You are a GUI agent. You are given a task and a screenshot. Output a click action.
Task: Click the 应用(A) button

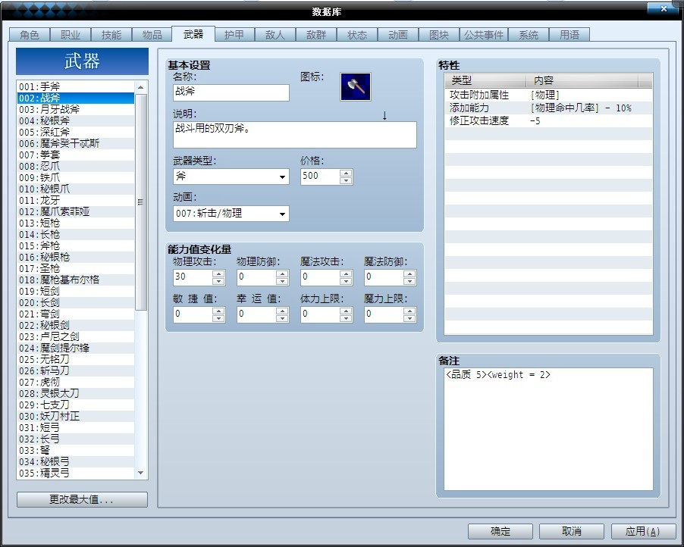pyautogui.click(x=643, y=531)
